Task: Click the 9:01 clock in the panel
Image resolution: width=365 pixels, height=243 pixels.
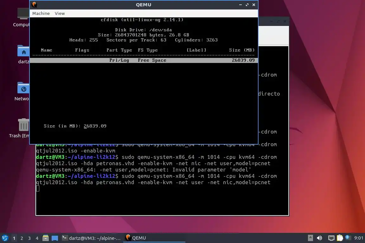Action: click(x=358, y=238)
